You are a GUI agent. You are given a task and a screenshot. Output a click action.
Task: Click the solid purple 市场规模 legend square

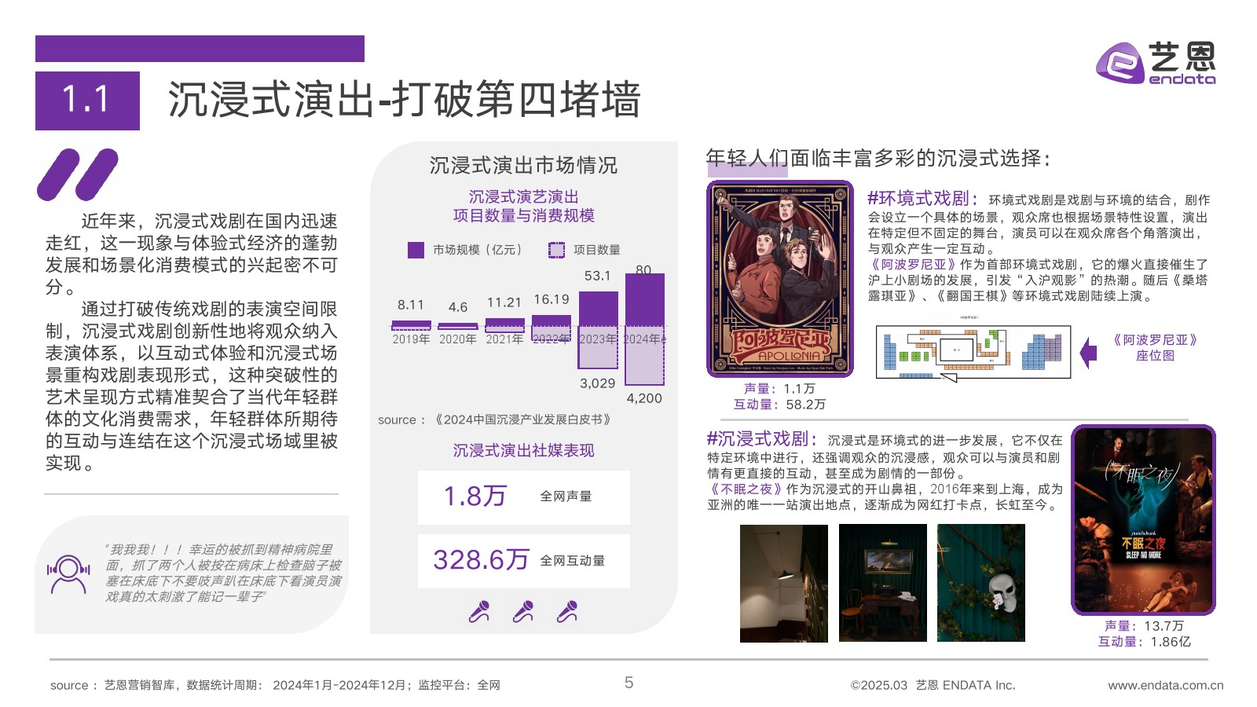pos(416,250)
